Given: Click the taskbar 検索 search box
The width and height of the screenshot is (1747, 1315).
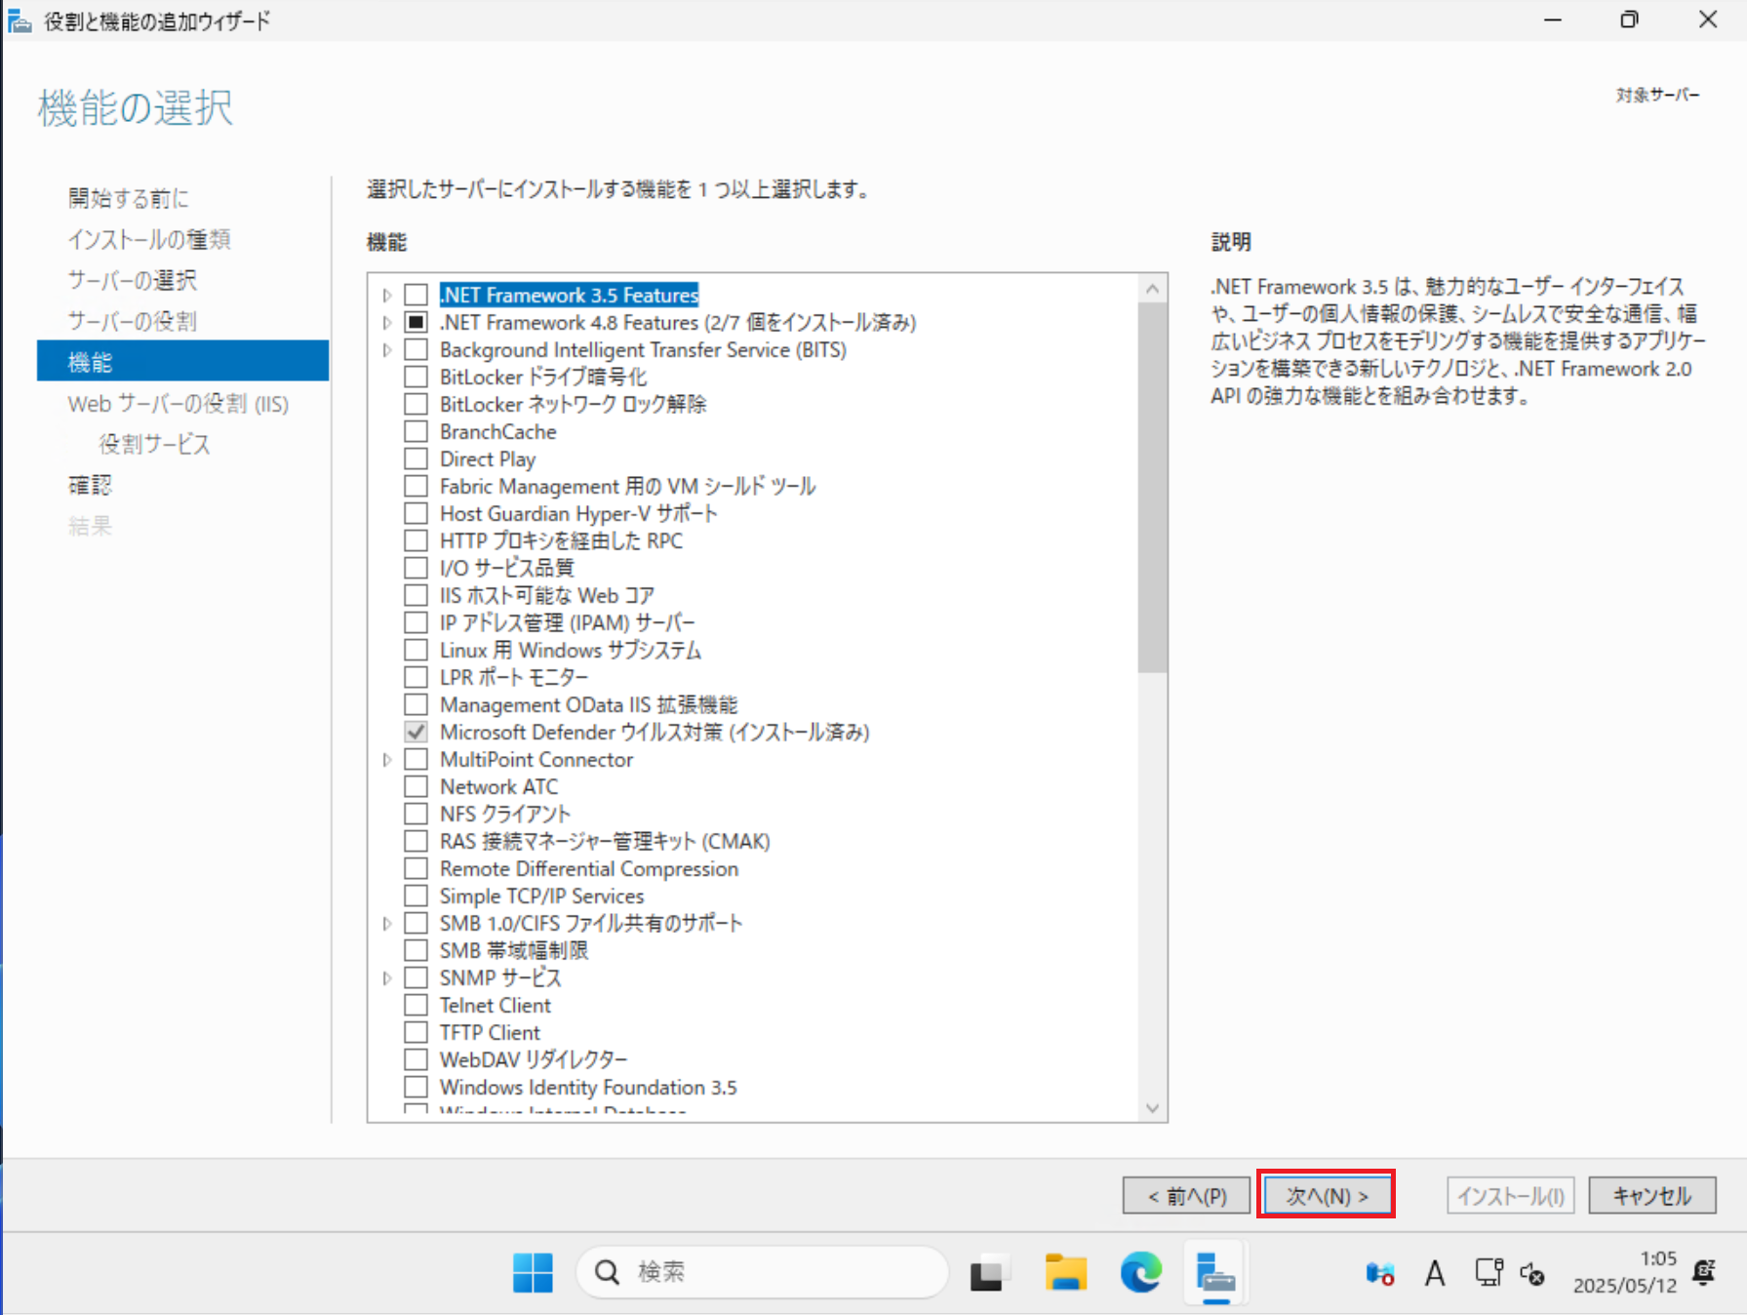Looking at the screenshot, I should [x=762, y=1272].
